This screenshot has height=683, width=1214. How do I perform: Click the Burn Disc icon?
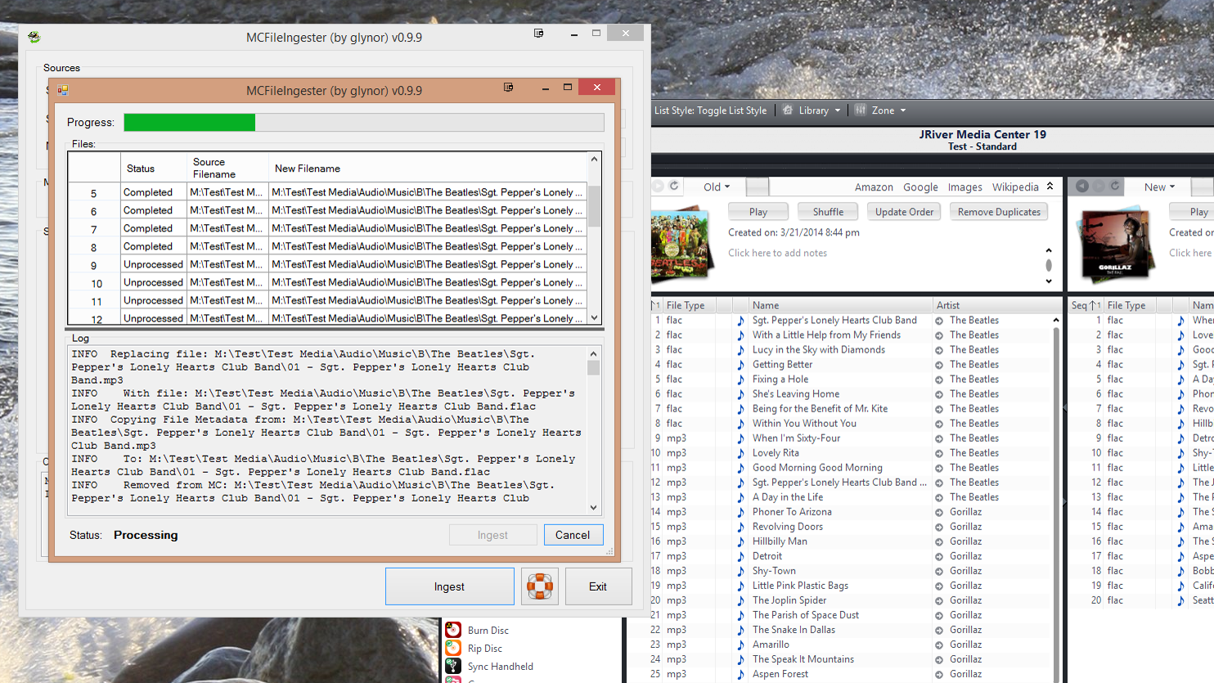tap(453, 630)
